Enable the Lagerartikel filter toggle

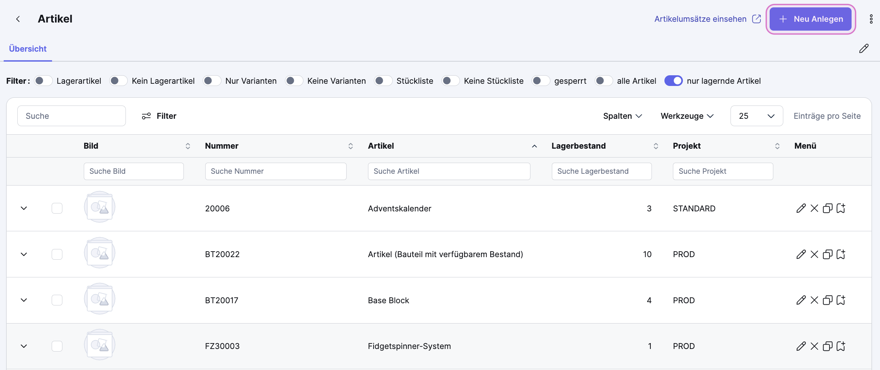click(43, 81)
